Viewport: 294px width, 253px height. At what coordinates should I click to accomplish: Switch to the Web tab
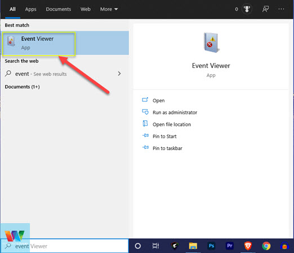(x=86, y=9)
